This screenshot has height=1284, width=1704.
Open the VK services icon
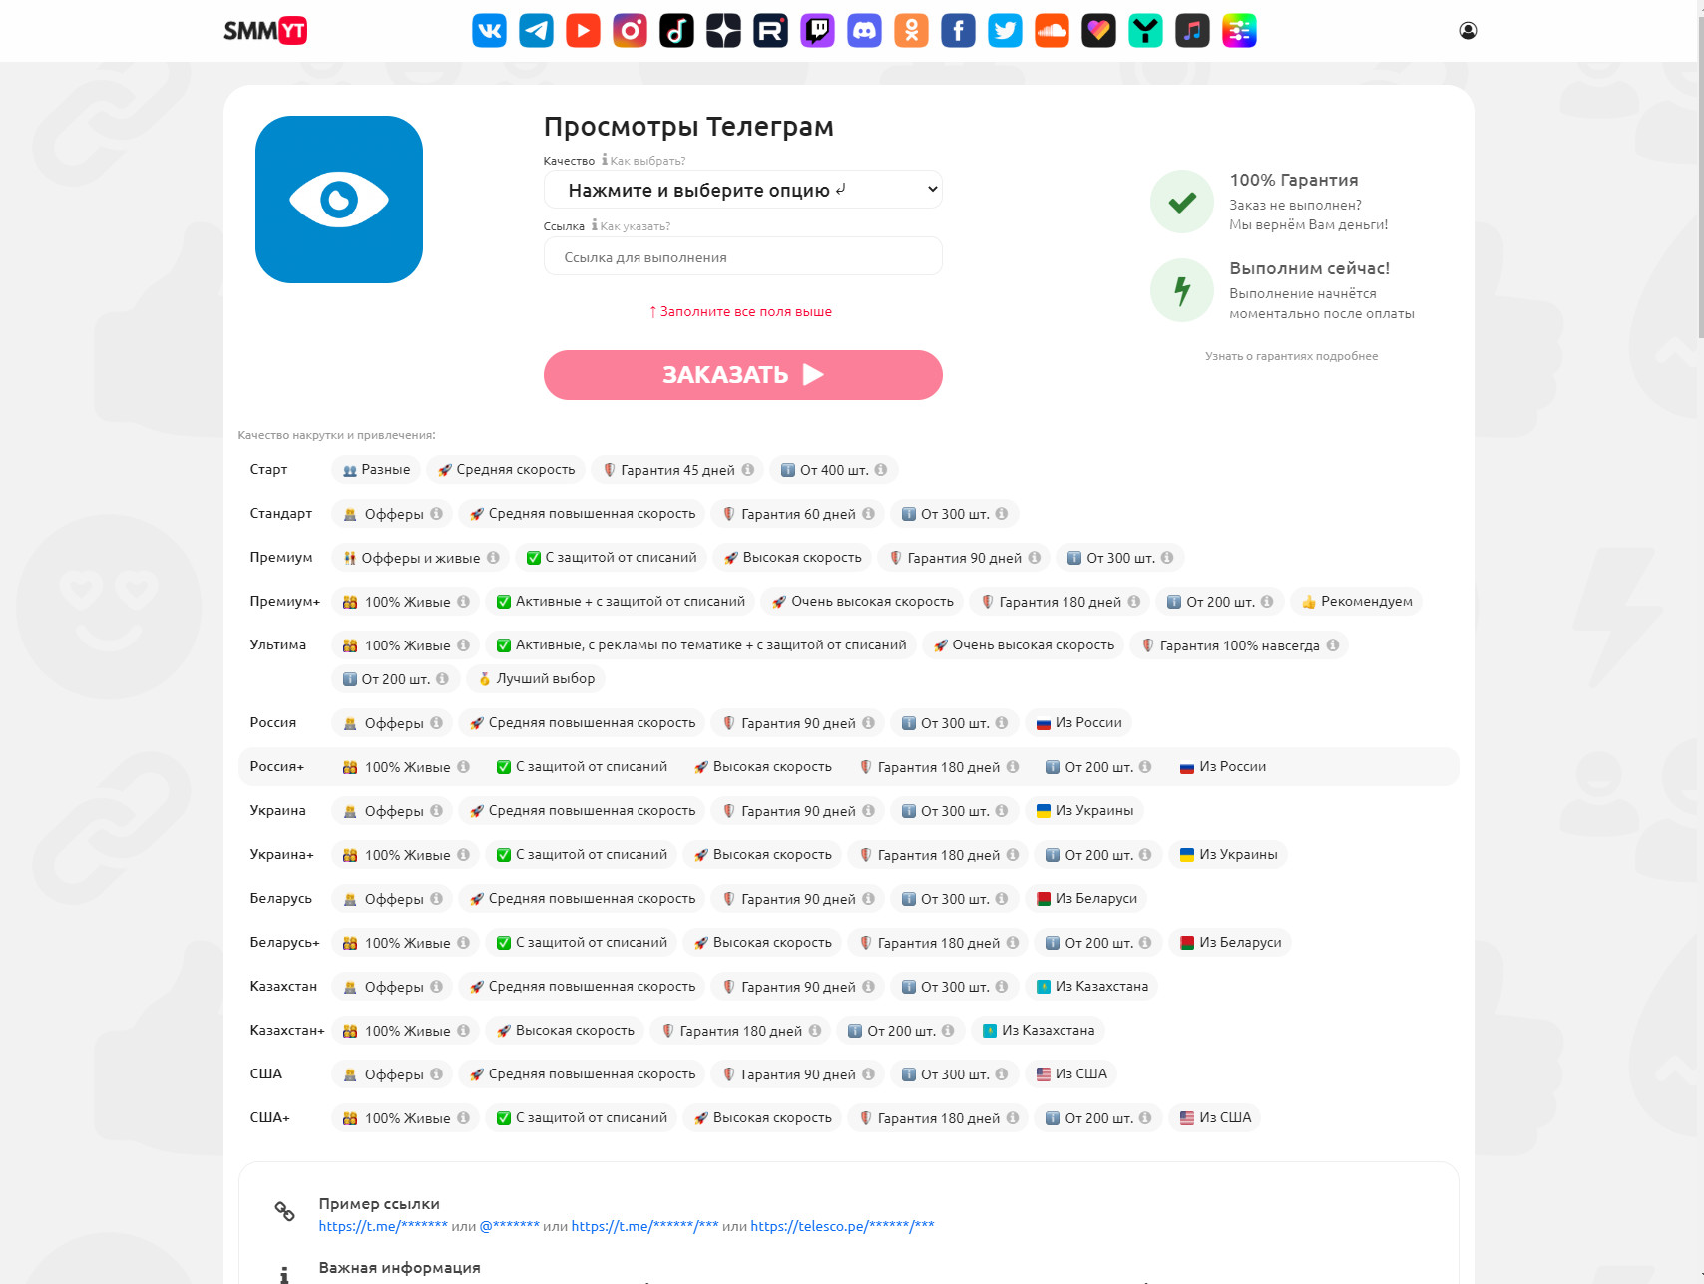click(x=489, y=31)
